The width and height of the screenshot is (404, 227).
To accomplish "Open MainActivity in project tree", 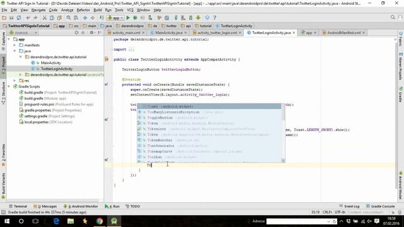I will tap(50, 63).
